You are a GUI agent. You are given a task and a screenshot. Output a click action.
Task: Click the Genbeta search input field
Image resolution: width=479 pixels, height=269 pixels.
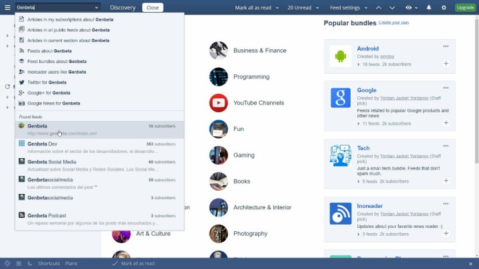[x=53, y=7]
